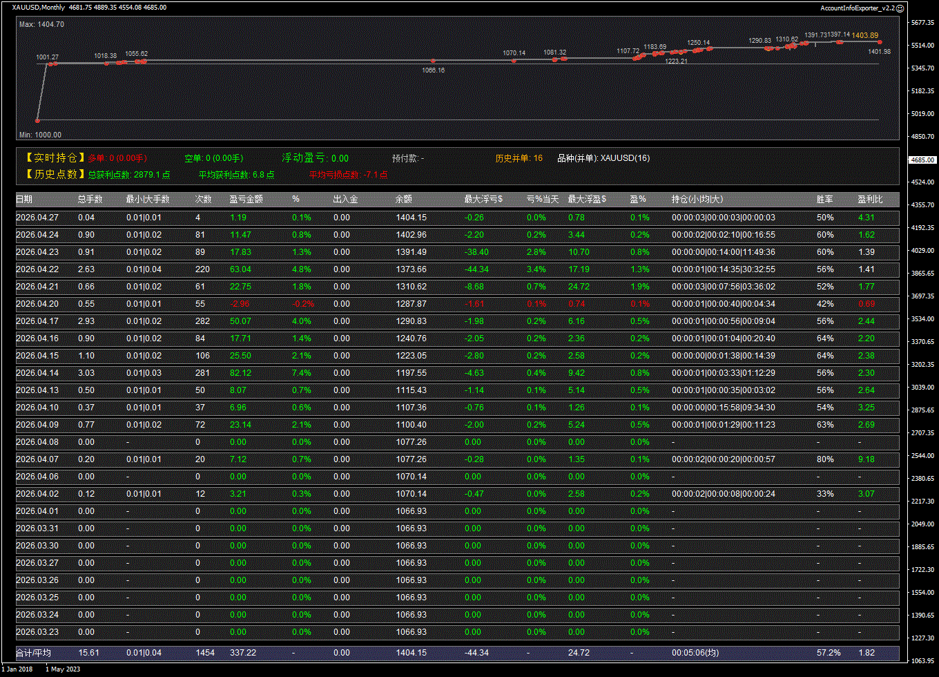The height and width of the screenshot is (677, 939).
Task: Select the 胜率 column header
Action: [x=824, y=200]
